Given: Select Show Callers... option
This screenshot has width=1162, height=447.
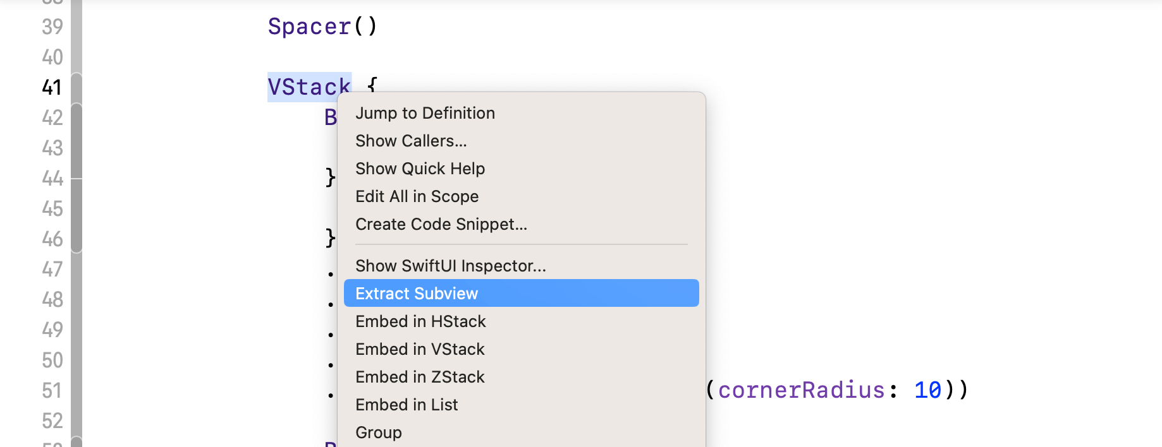Looking at the screenshot, I should pos(411,141).
